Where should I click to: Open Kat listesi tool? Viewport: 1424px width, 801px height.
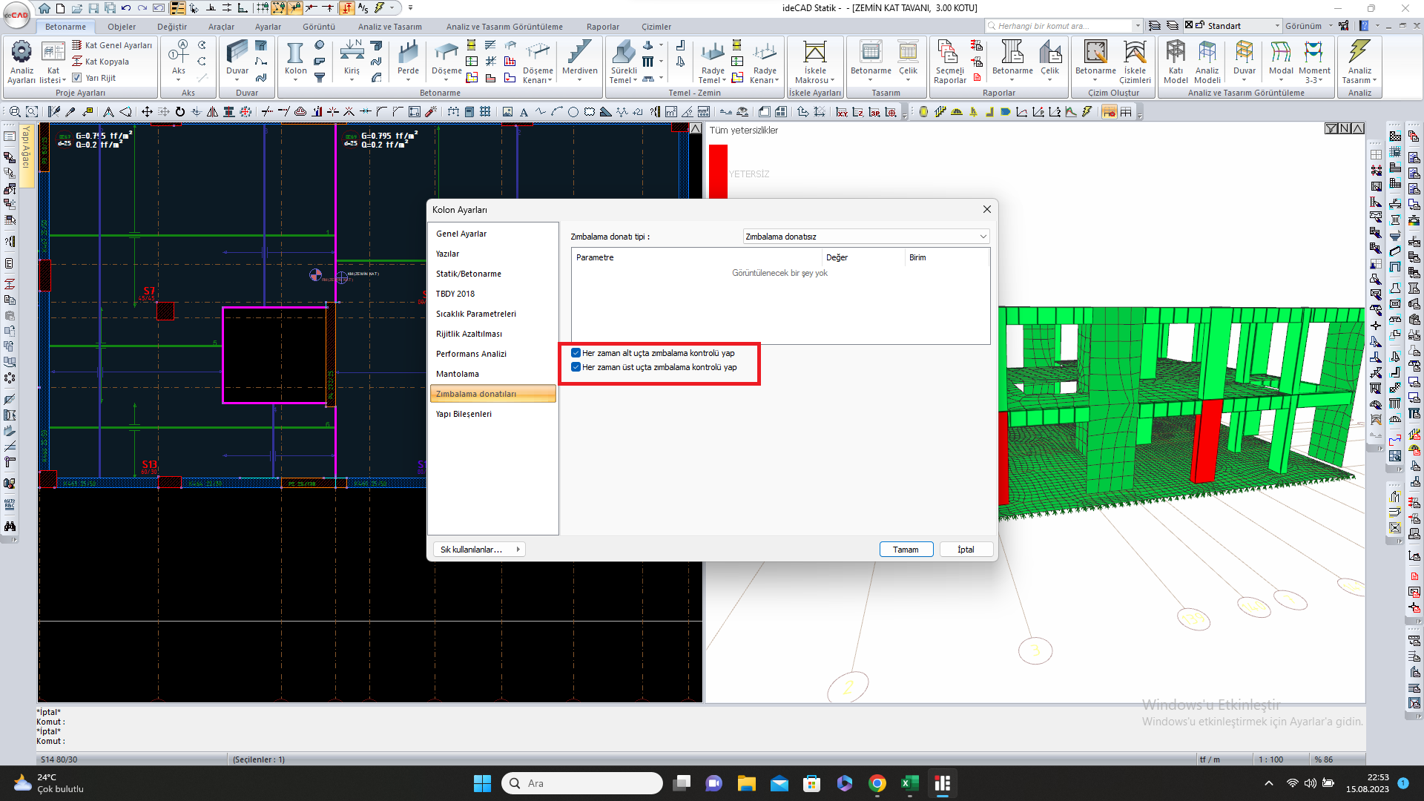[x=53, y=62]
